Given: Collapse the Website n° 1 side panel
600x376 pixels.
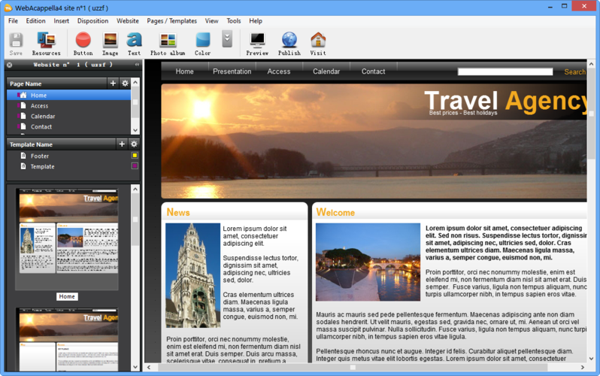Looking at the screenshot, I should (136, 65).
